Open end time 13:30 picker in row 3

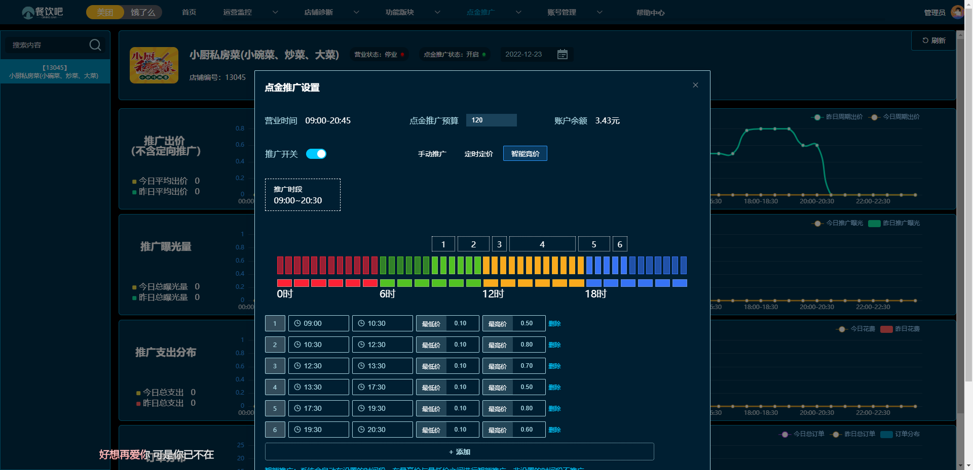tap(382, 366)
